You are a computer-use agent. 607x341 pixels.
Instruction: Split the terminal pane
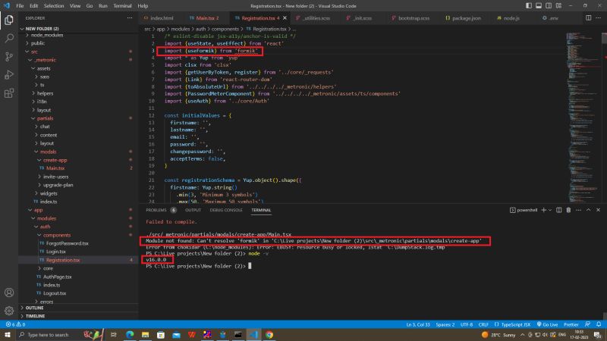pos(559,210)
